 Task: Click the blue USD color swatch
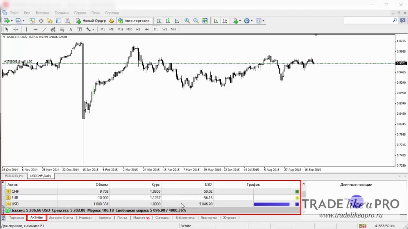[x=297, y=204]
